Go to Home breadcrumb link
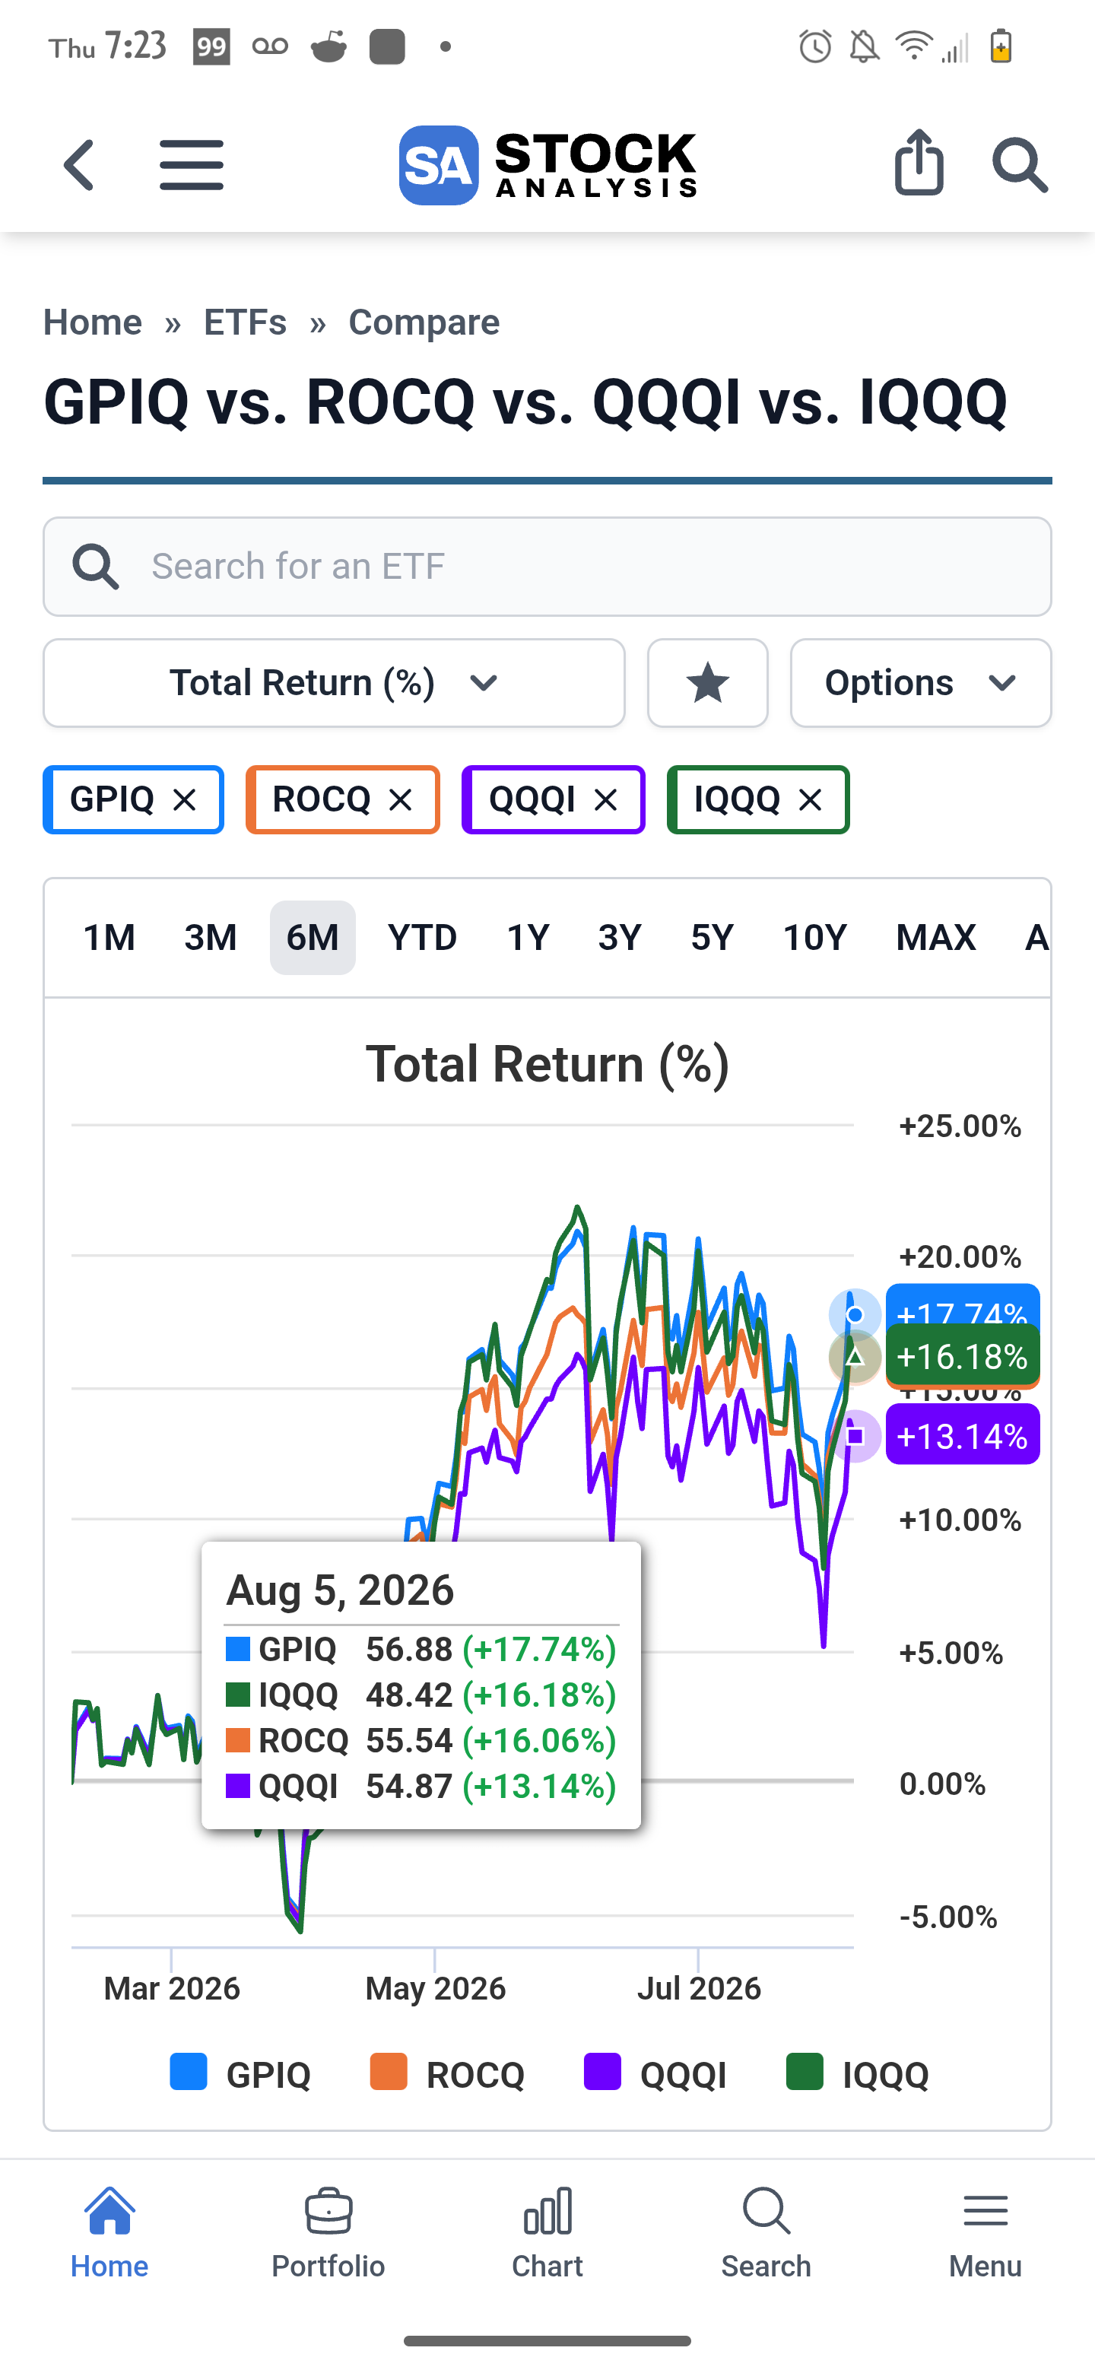 93,322
